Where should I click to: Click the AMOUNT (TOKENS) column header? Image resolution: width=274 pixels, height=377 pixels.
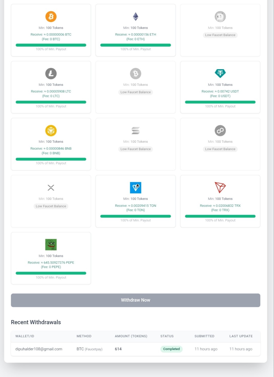(x=131, y=336)
